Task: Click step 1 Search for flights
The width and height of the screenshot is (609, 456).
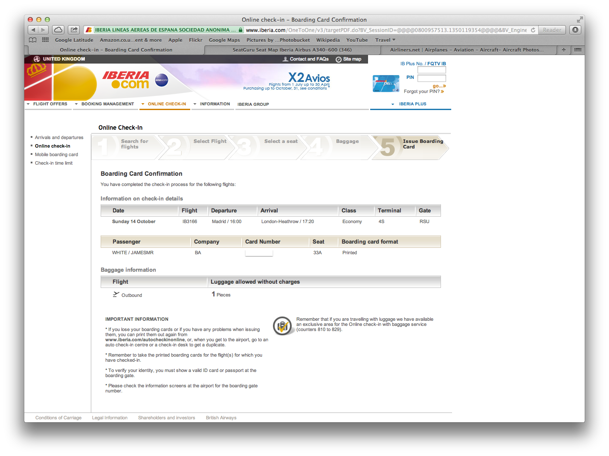Action: [x=128, y=147]
